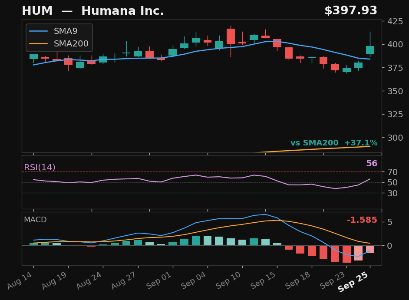409x300 pixels.
Task: Click the last light-red MACD histogram bar
Action: click(370, 249)
